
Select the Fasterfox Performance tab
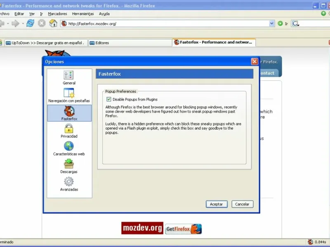point(214,42)
